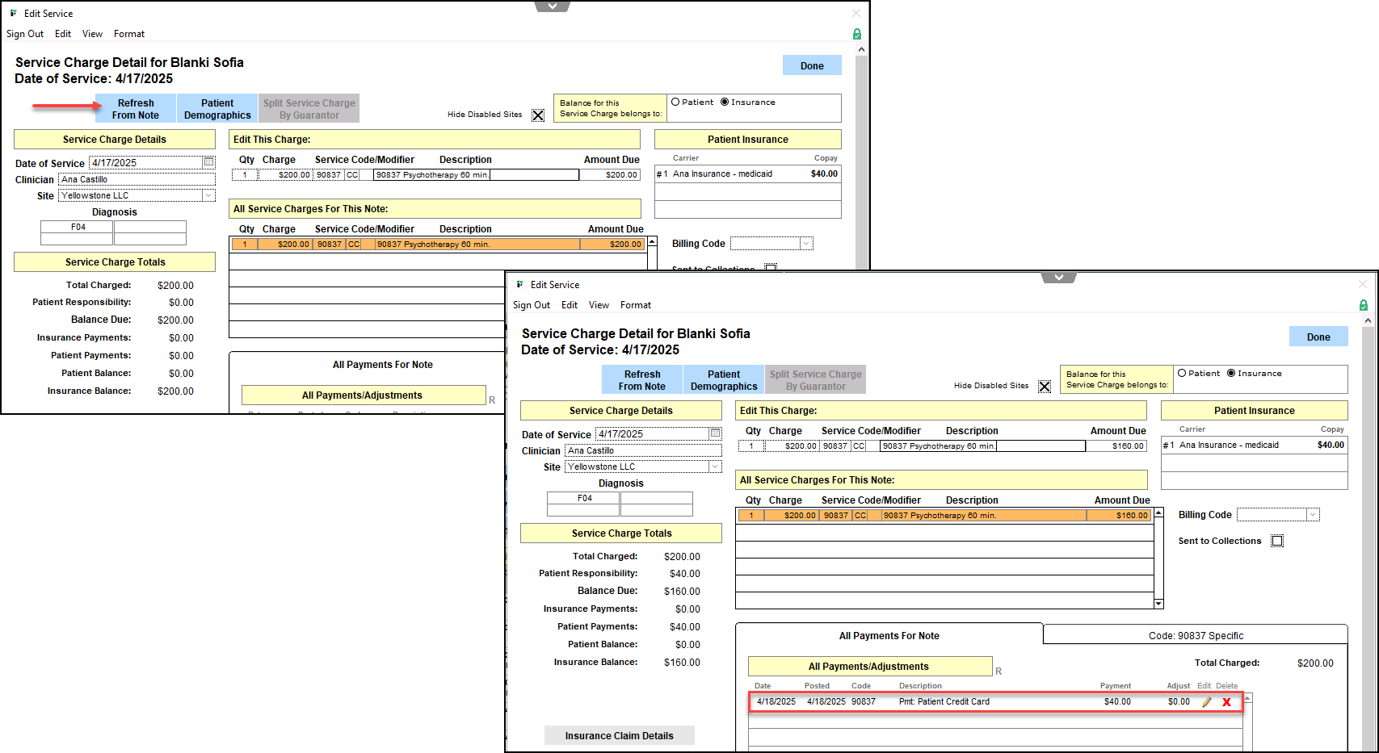Check the Sent to Collections checkbox
The height and width of the screenshot is (753, 1379).
pyautogui.click(x=1277, y=541)
